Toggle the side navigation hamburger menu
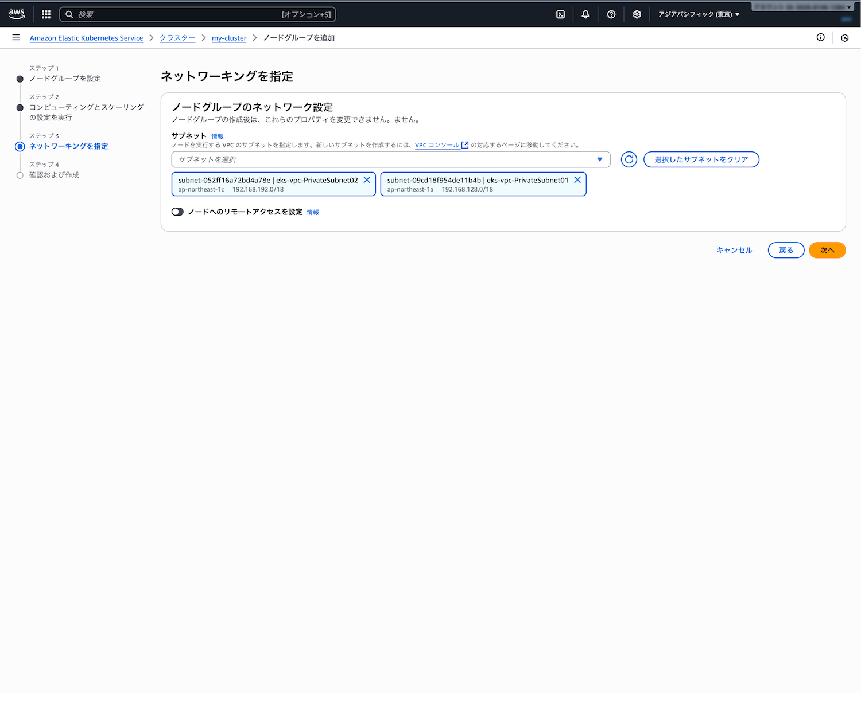The image size is (861, 711). tap(16, 38)
